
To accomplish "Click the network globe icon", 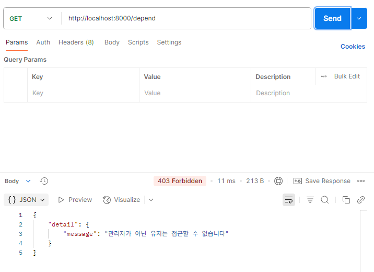I will coord(278,181).
